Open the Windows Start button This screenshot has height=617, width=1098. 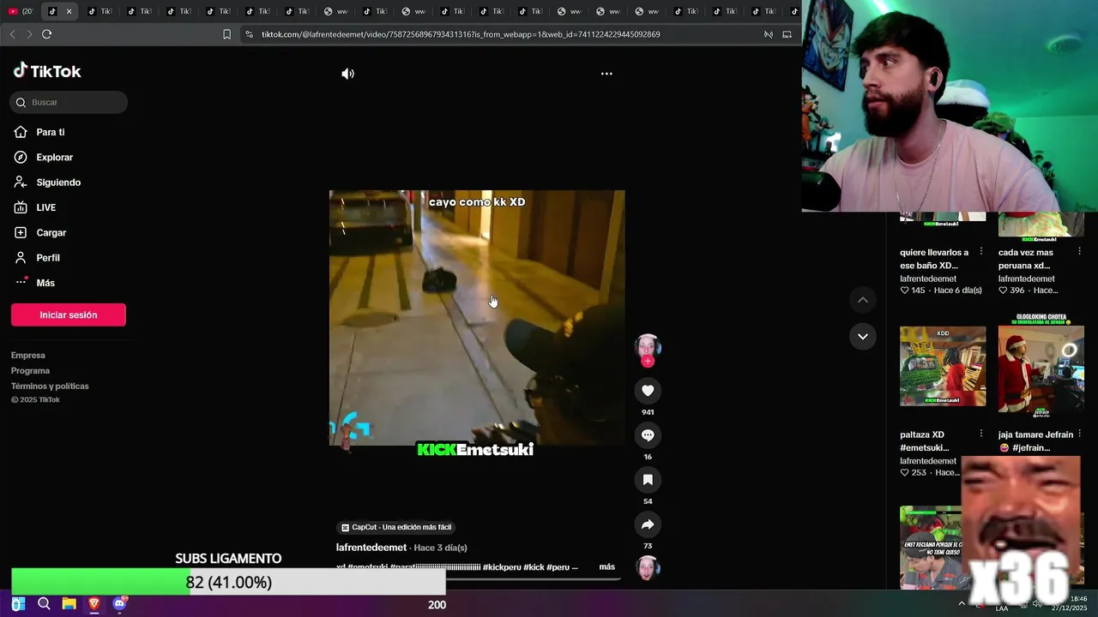click(17, 604)
